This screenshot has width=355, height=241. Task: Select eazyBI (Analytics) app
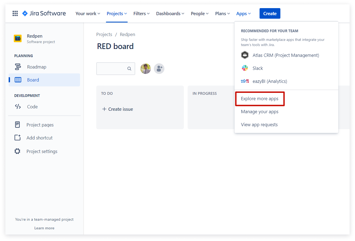click(x=286, y=81)
